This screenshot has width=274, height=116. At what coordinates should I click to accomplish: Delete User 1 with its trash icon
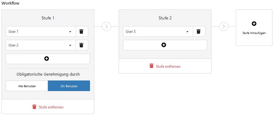pos(82,32)
